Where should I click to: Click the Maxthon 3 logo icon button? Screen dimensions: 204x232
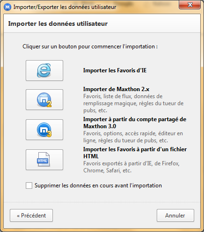pos(44,130)
